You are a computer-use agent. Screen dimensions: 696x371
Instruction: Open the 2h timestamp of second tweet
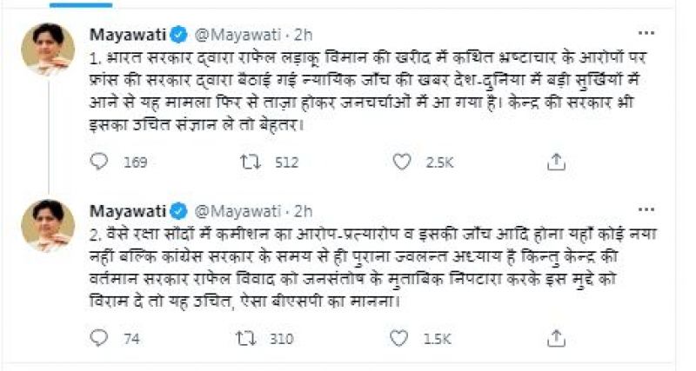coord(304,210)
